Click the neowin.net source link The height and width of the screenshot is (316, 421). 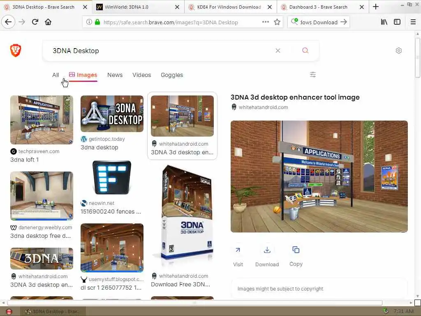pos(101,203)
